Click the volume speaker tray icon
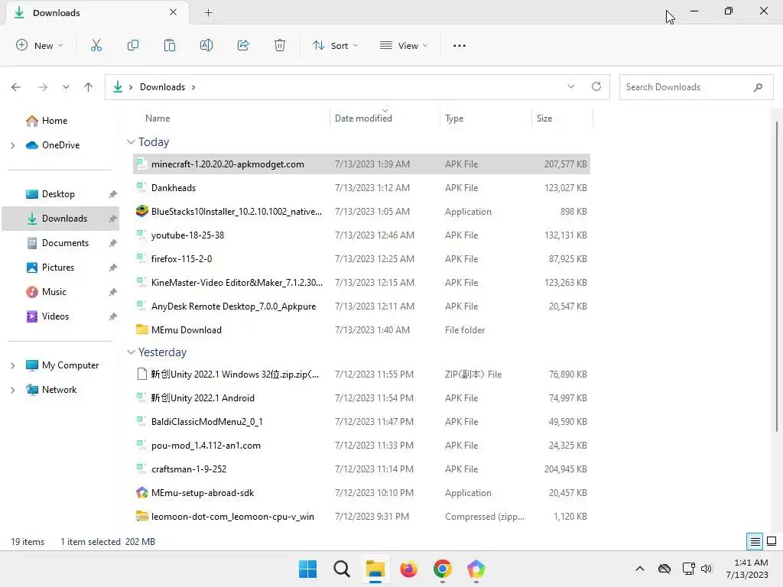 [707, 569]
